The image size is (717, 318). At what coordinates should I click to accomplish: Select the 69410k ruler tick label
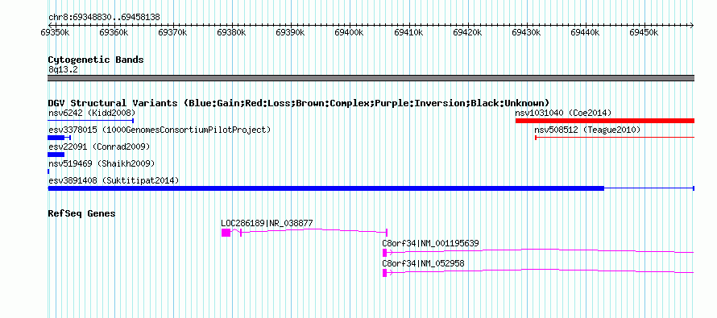pyautogui.click(x=409, y=32)
